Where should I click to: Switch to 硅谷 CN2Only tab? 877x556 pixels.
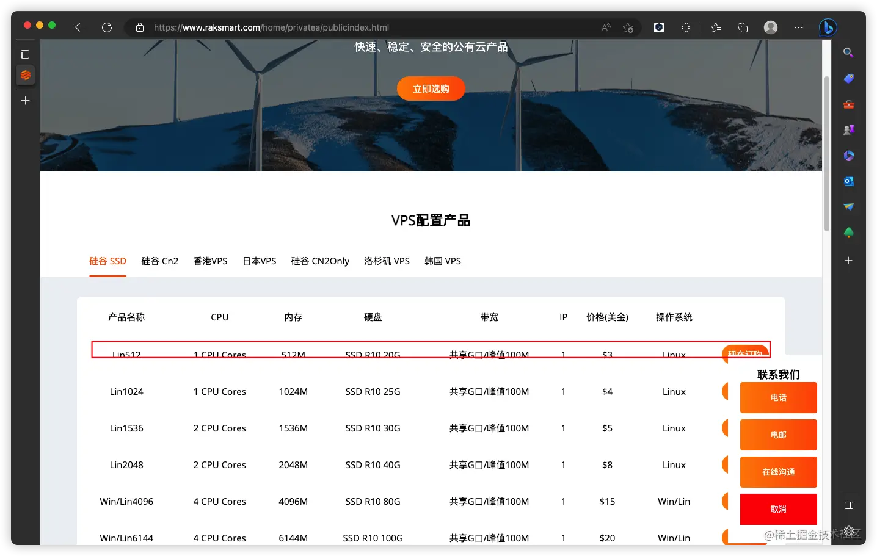pyautogui.click(x=320, y=261)
